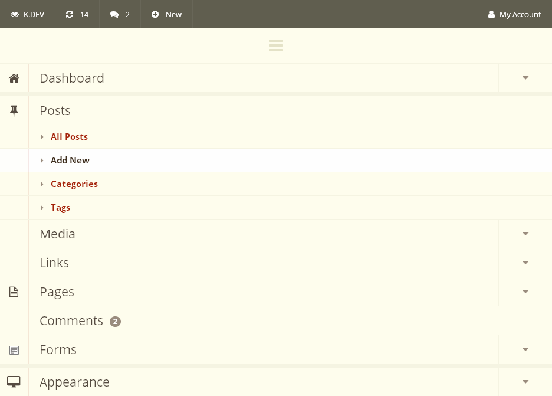
Task: Open My Account menu
Action: pyautogui.click(x=520, y=14)
